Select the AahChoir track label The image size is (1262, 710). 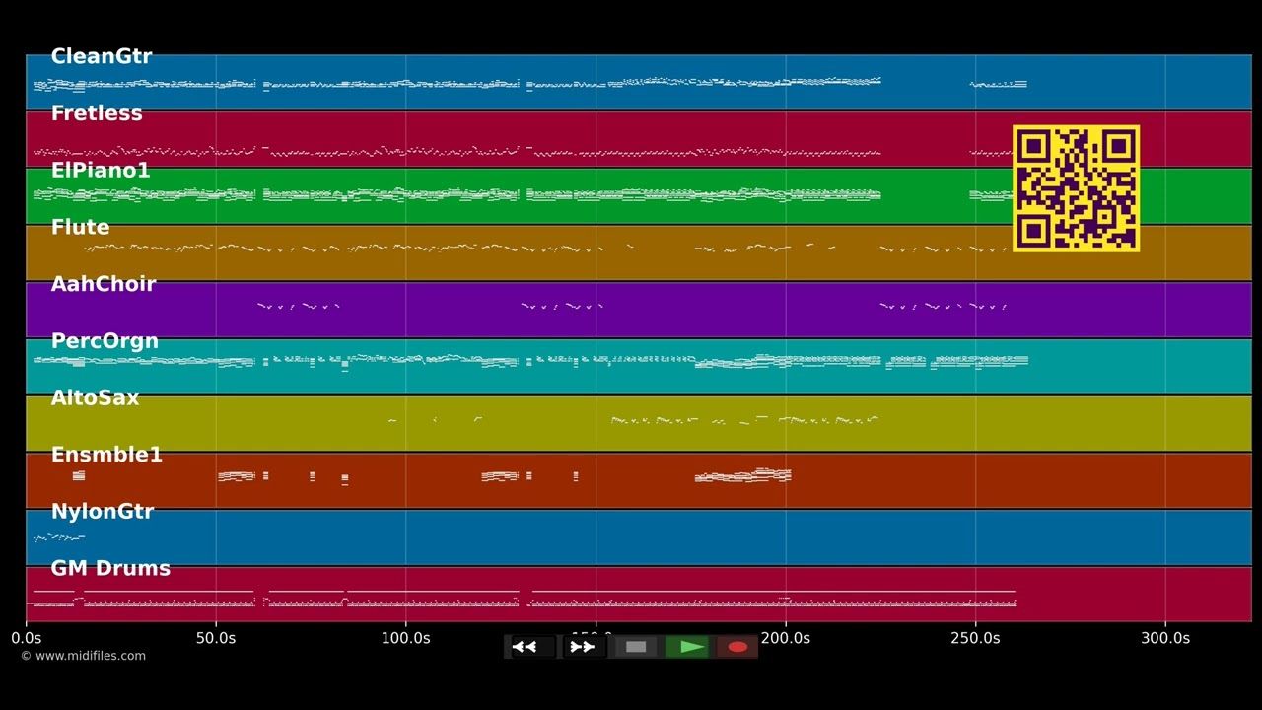tap(104, 284)
